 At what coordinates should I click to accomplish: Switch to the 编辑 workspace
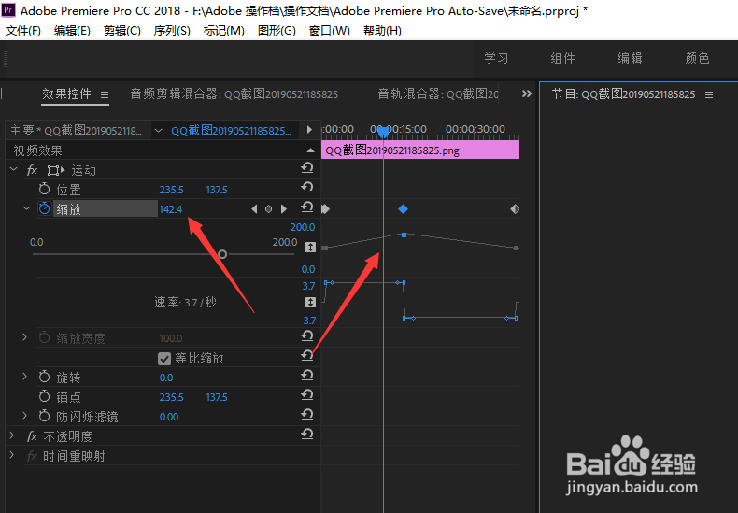pos(631,58)
